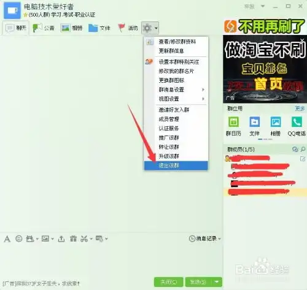The width and height of the screenshot is (307, 290).
Task: Close the advertisement banner with X
Action: (x=302, y=40)
